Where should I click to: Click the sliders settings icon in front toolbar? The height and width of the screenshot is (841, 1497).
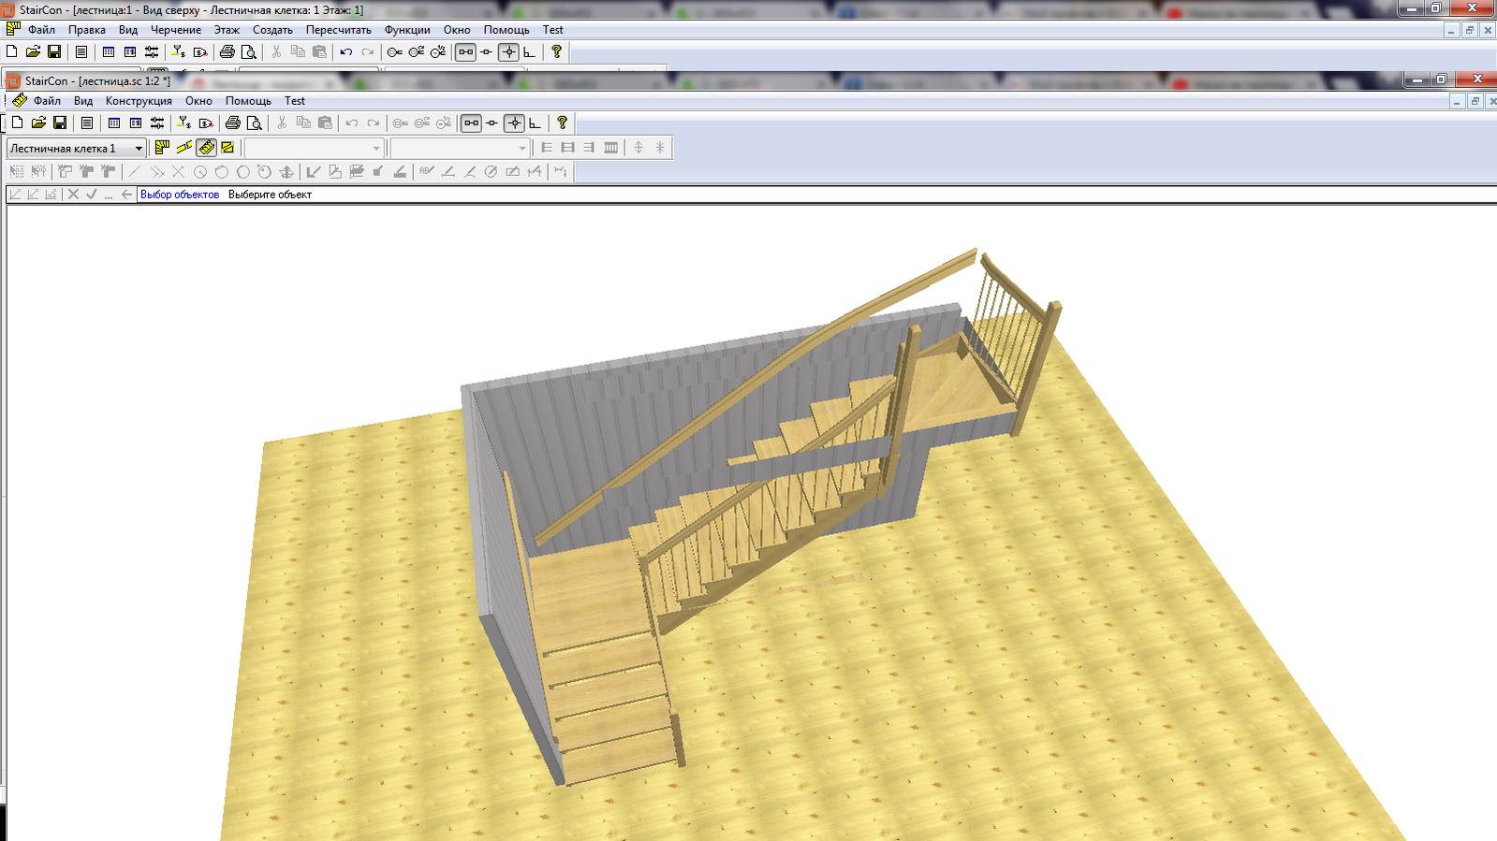157,123
